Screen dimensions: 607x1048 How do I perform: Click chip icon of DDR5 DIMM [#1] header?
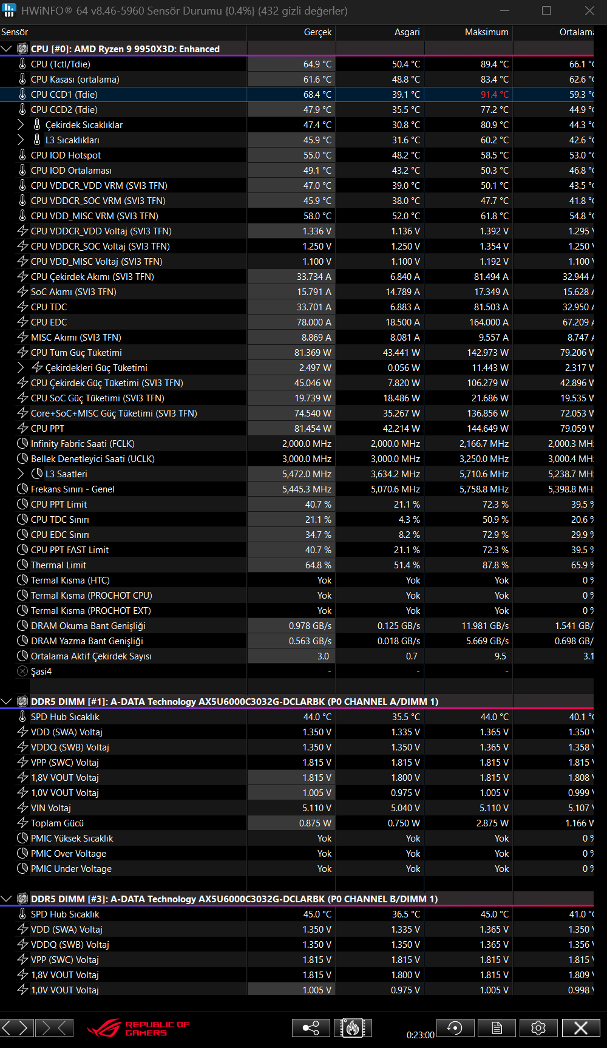point(22,701)
